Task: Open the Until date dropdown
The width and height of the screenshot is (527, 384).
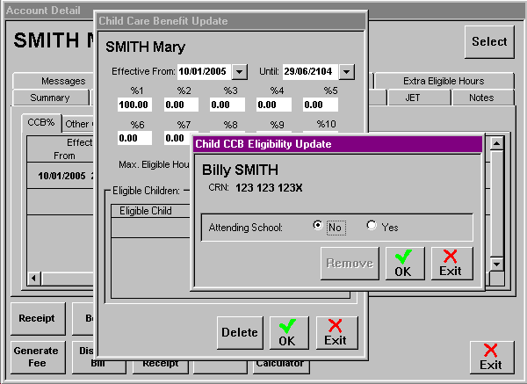Action: click(346, 71)
